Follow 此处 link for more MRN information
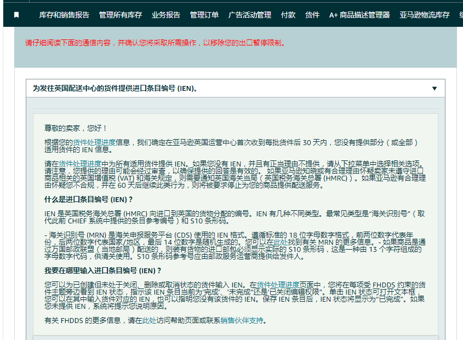The height and width of the screenshot is (340, 463). (280, 241)
